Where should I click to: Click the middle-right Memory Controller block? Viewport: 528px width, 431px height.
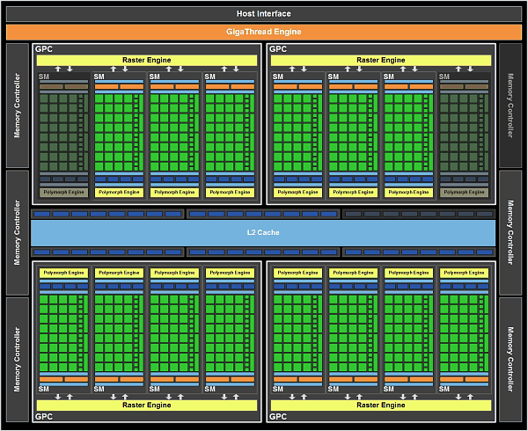[510, 233]
